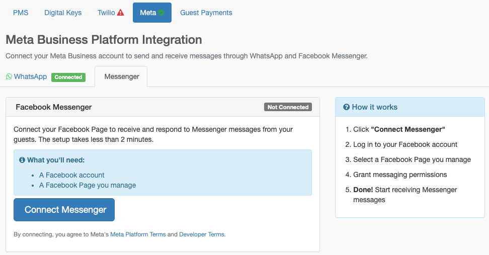Click the green Connected badge
489x255 pixels.
point(68,77)
